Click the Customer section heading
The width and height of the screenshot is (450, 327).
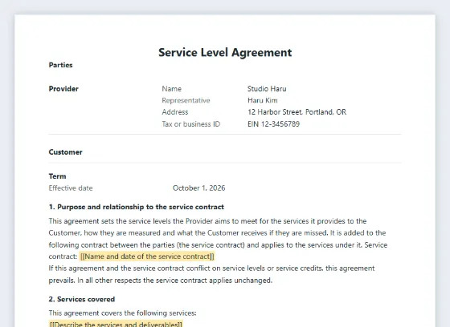pyautogui.click(x=65, y=152)
